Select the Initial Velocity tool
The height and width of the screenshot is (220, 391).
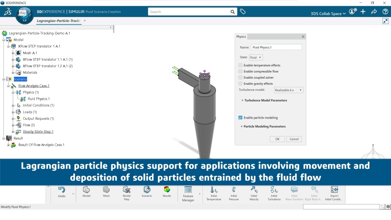[254, 193]
